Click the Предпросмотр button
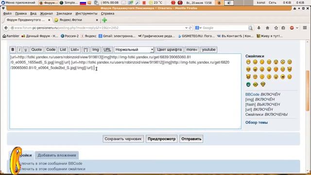 coord(161,139)
